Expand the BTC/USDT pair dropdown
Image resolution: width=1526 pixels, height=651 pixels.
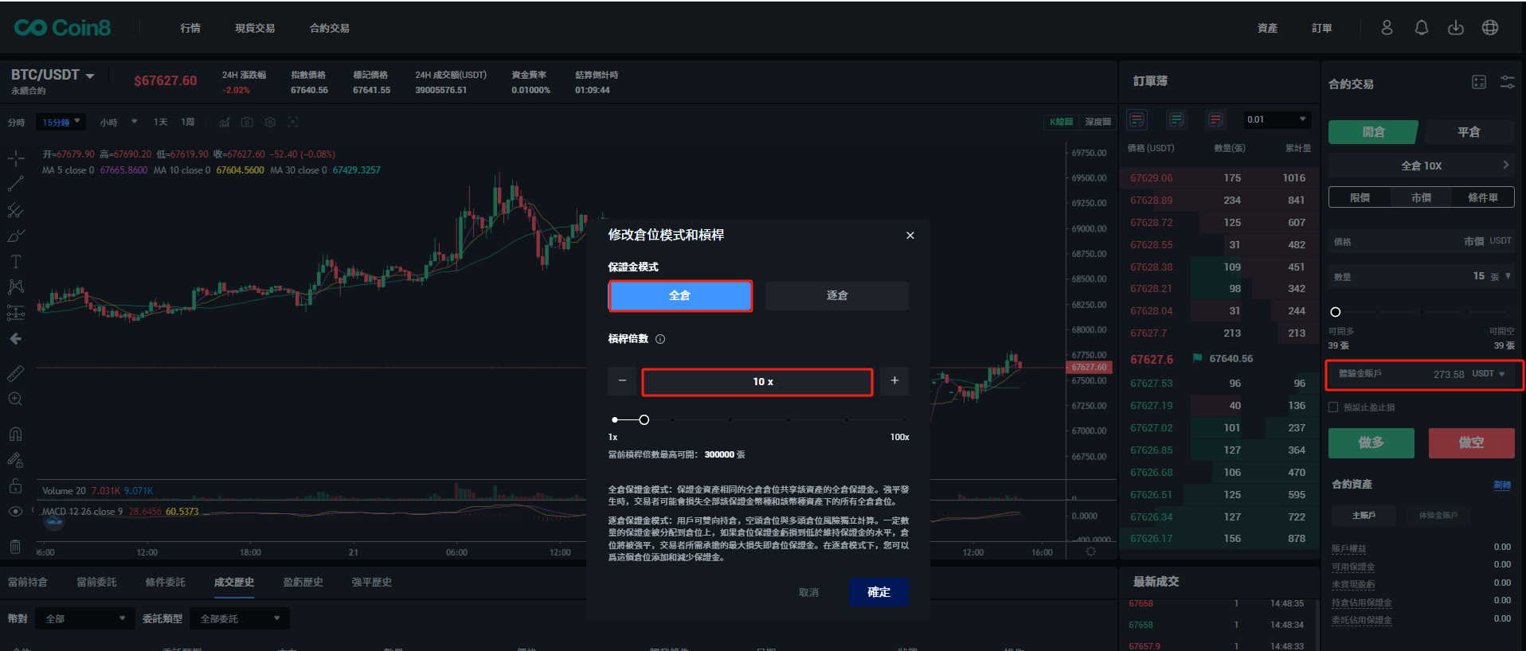click(90, 76)
